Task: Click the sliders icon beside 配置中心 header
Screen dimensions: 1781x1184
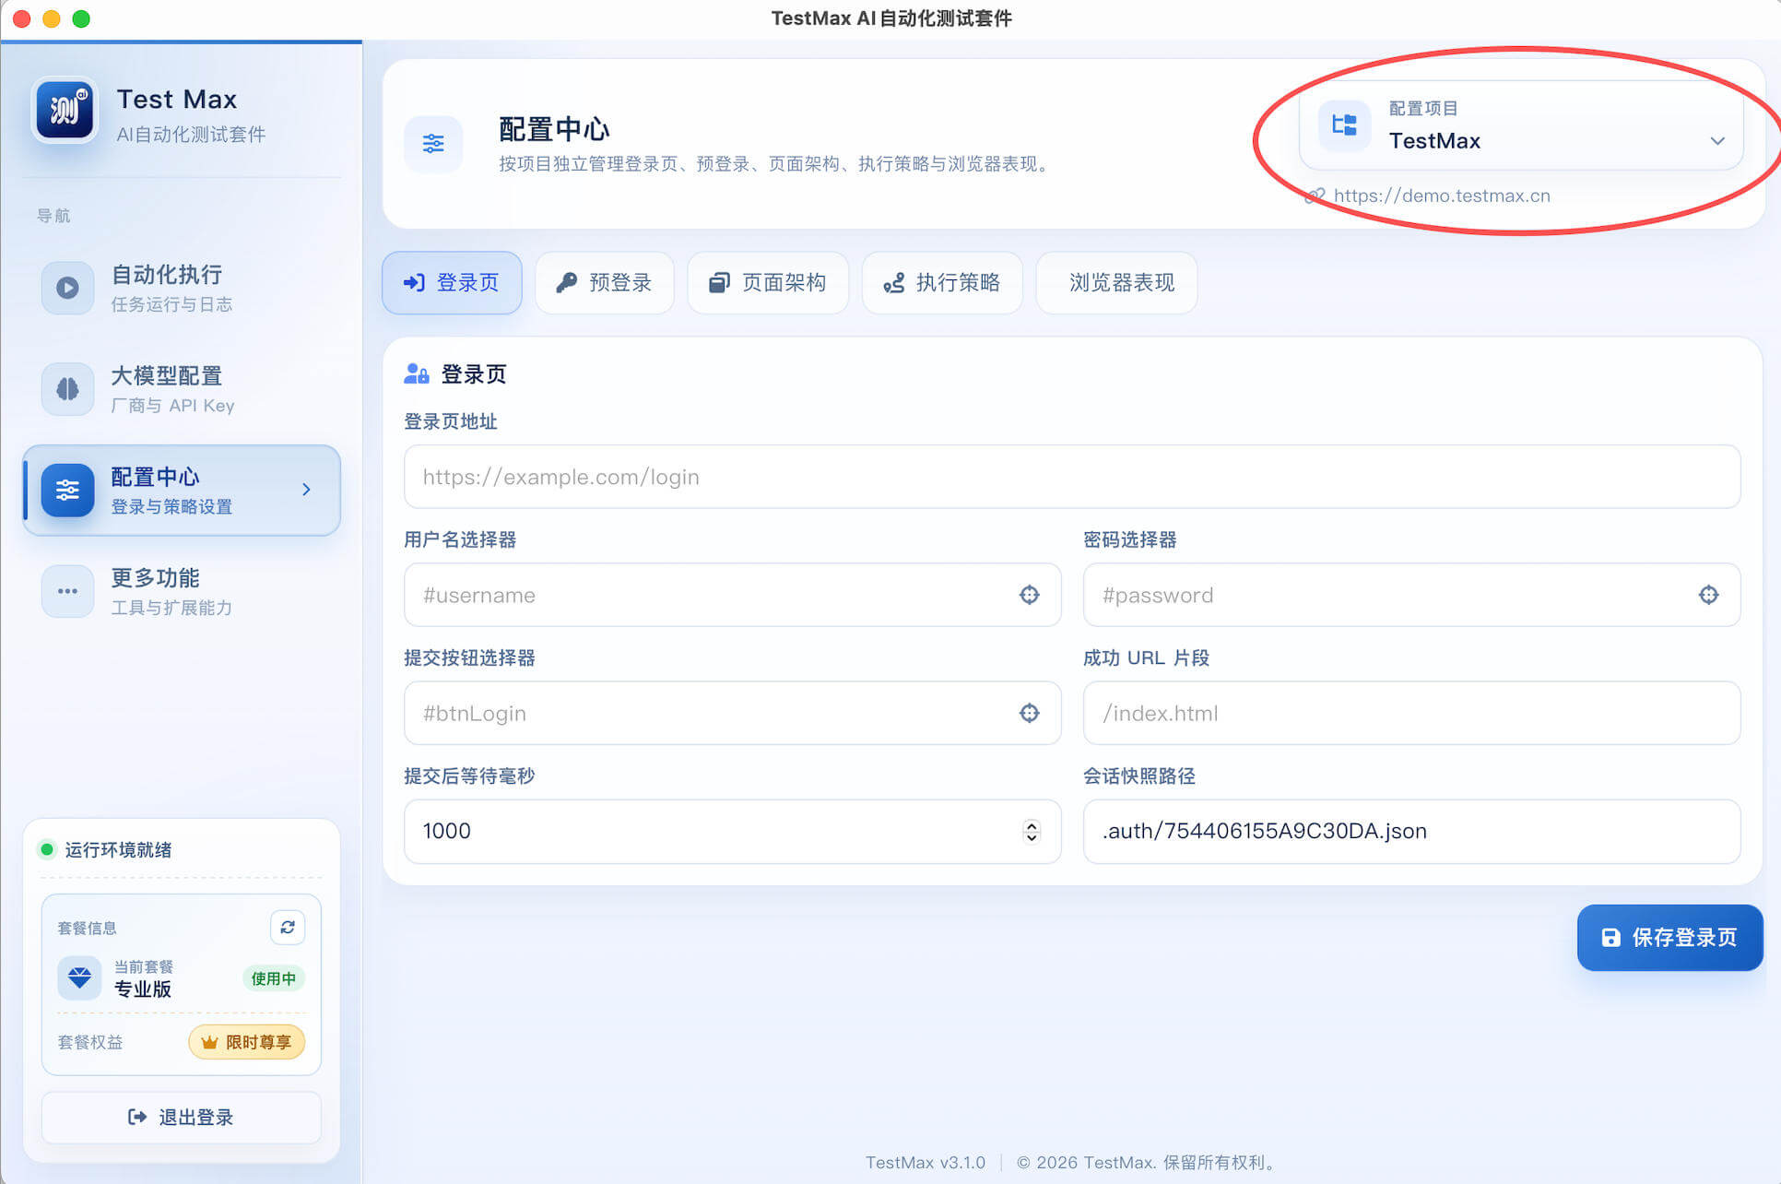Action: pos(433,144)
